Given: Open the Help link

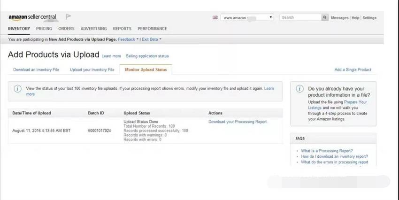Looking at the screenshot, I should pos(355,17).
